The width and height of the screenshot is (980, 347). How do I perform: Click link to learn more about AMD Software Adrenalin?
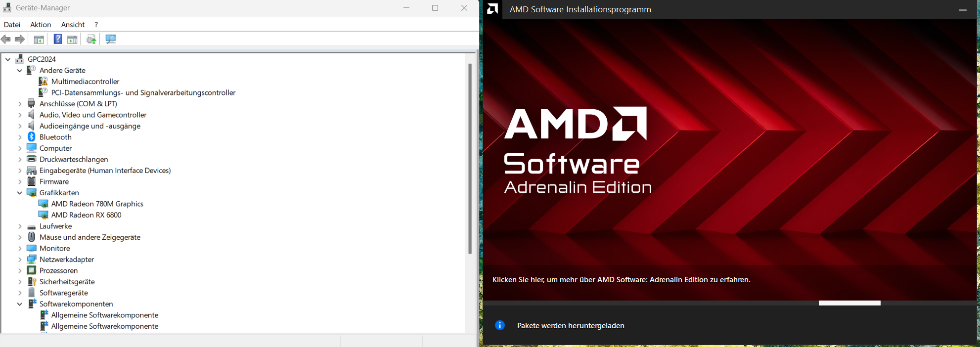(621, 280)
